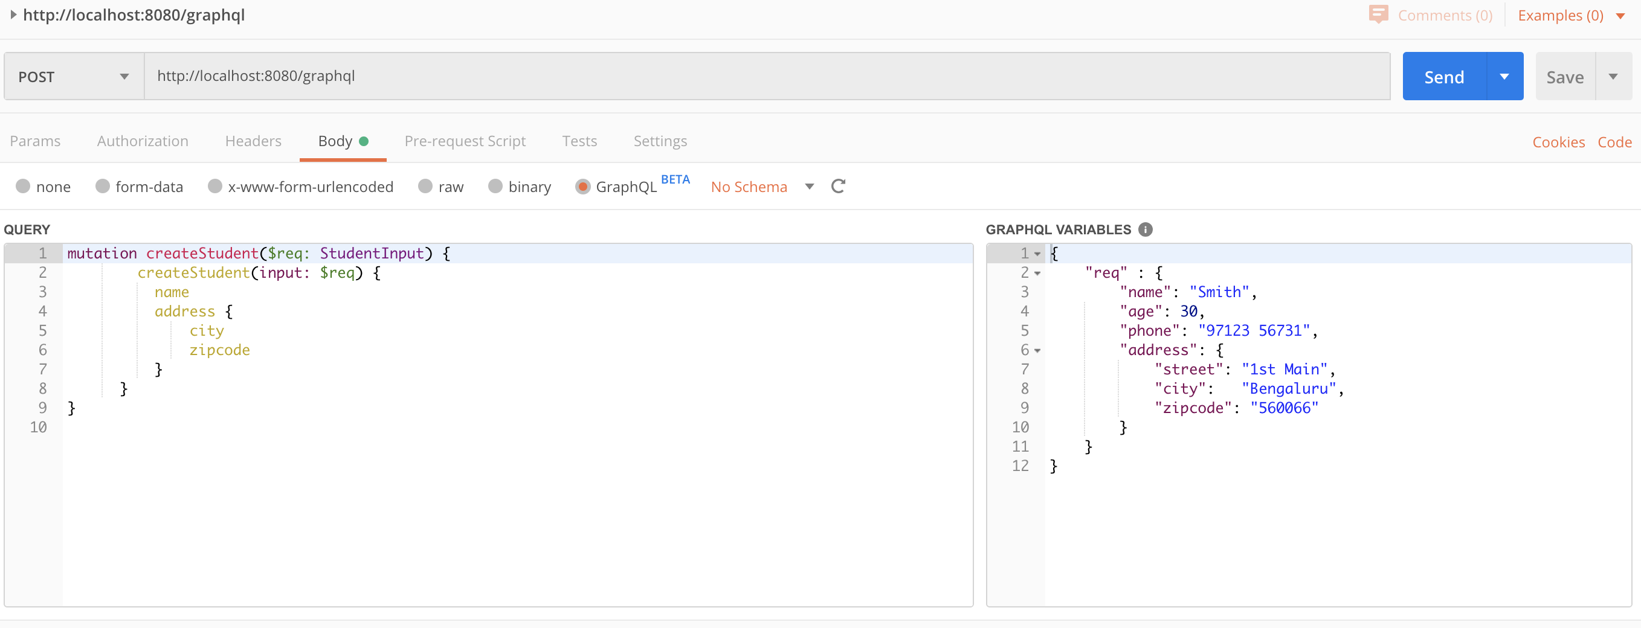The height and width of the screenshot is (628, 1641).
Task: Click the GraphQL Variables info icon
Action: click(1145, 229)
